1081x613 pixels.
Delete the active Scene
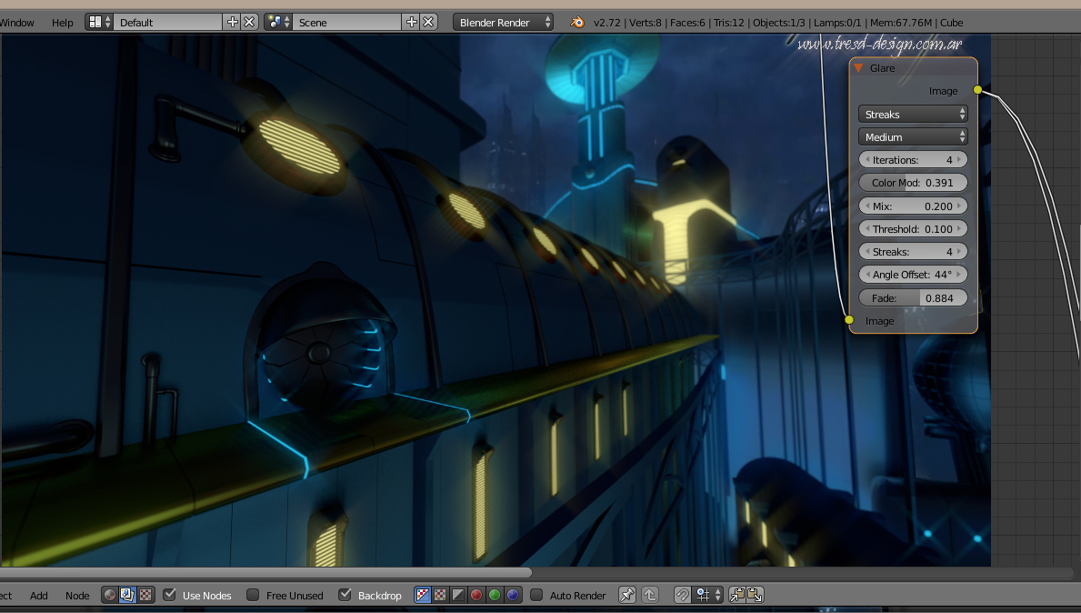click(429, 22)
